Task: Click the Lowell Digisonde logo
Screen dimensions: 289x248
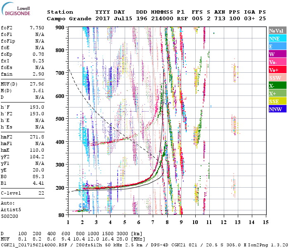Action: [16, 9]
